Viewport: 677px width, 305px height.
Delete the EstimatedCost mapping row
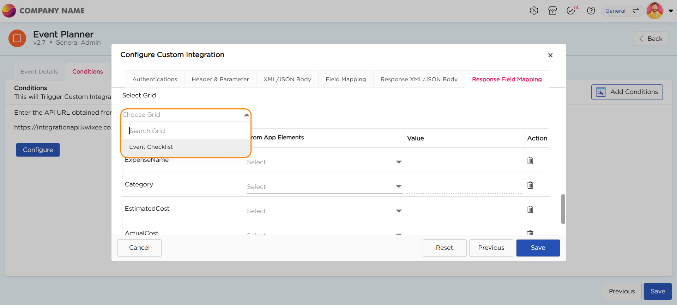coord(530,210)
